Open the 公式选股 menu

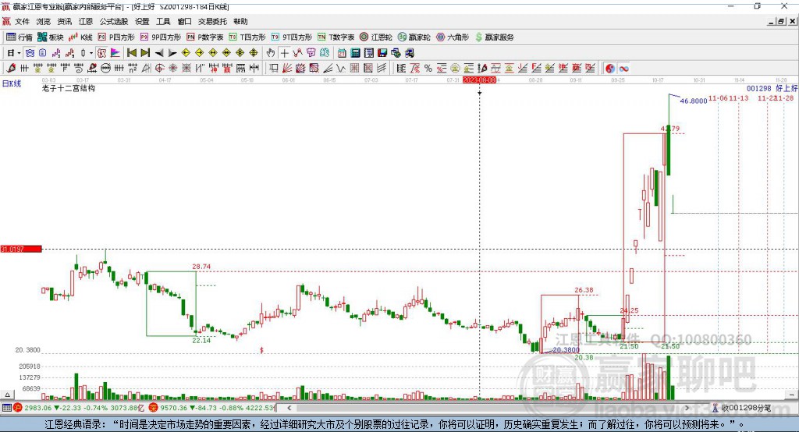pos(112,22)
